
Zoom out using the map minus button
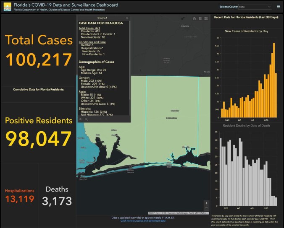[206, 208]
